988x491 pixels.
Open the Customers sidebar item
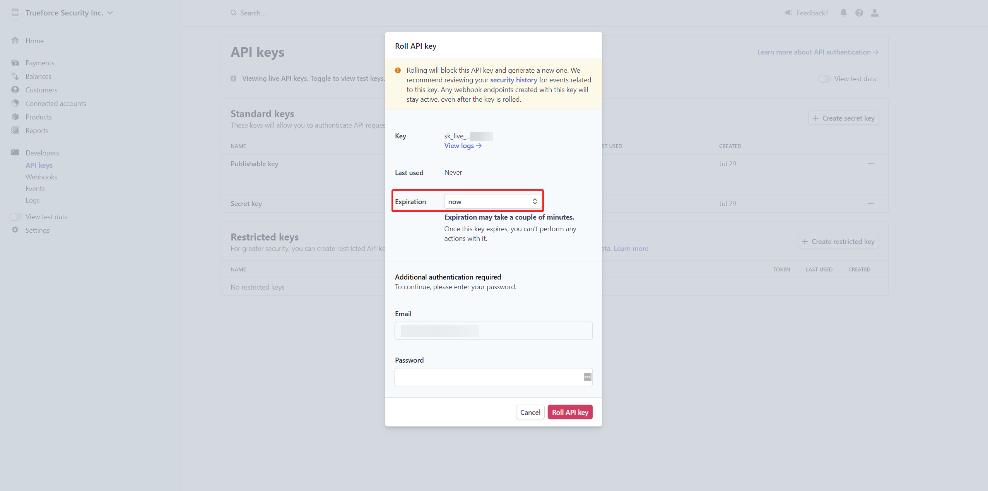pos(41,90)
